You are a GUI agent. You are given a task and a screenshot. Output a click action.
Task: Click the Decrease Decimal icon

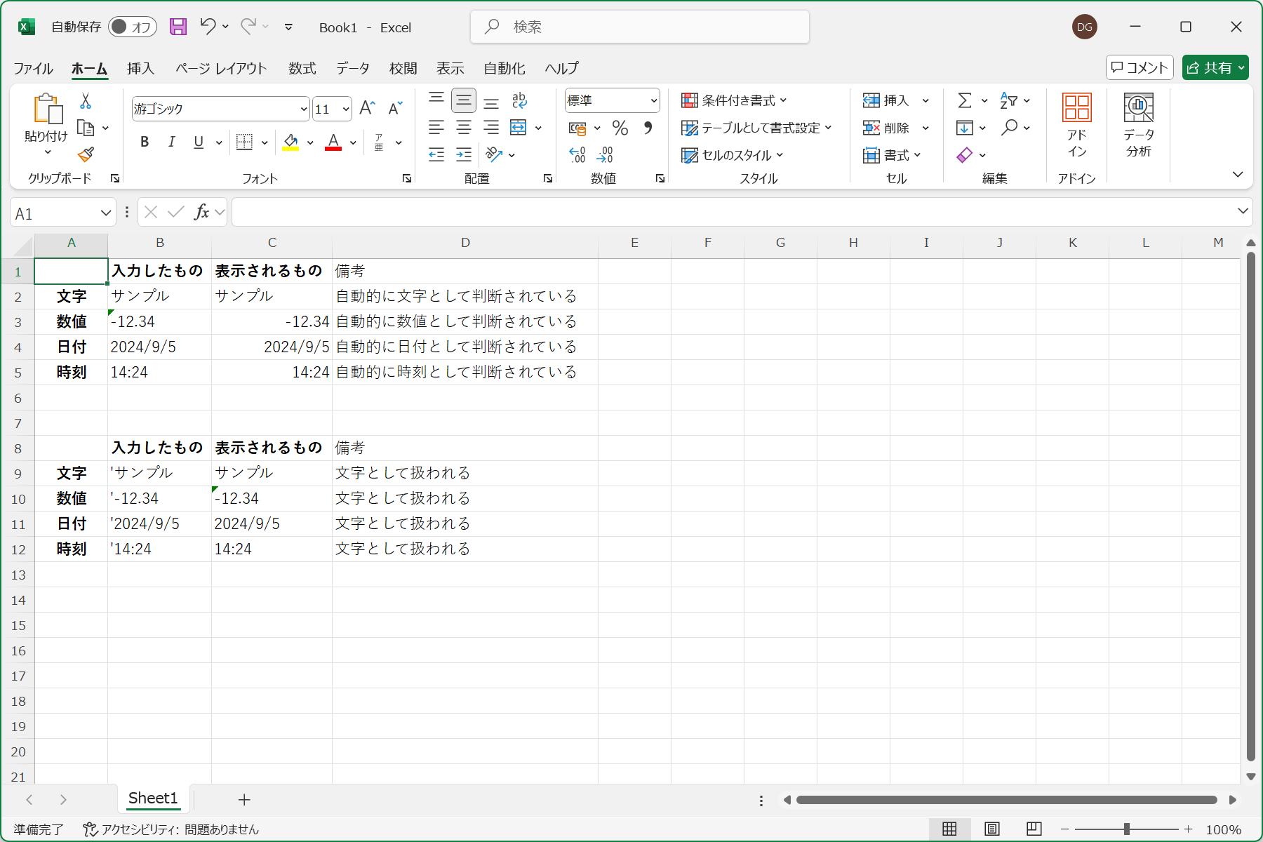pos(605,154)
